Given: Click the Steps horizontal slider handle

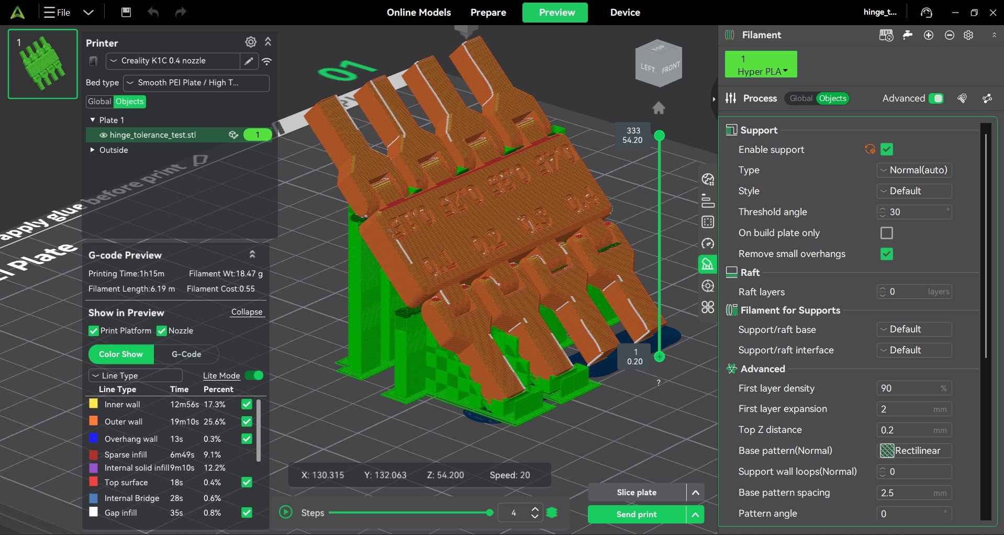Looking at the screenshot, I should pyautogui.click(x=489, y=513).
